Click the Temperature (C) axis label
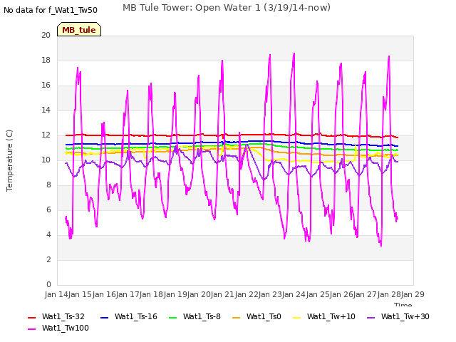Screen dimensions: 456x342 coord(9,160)
